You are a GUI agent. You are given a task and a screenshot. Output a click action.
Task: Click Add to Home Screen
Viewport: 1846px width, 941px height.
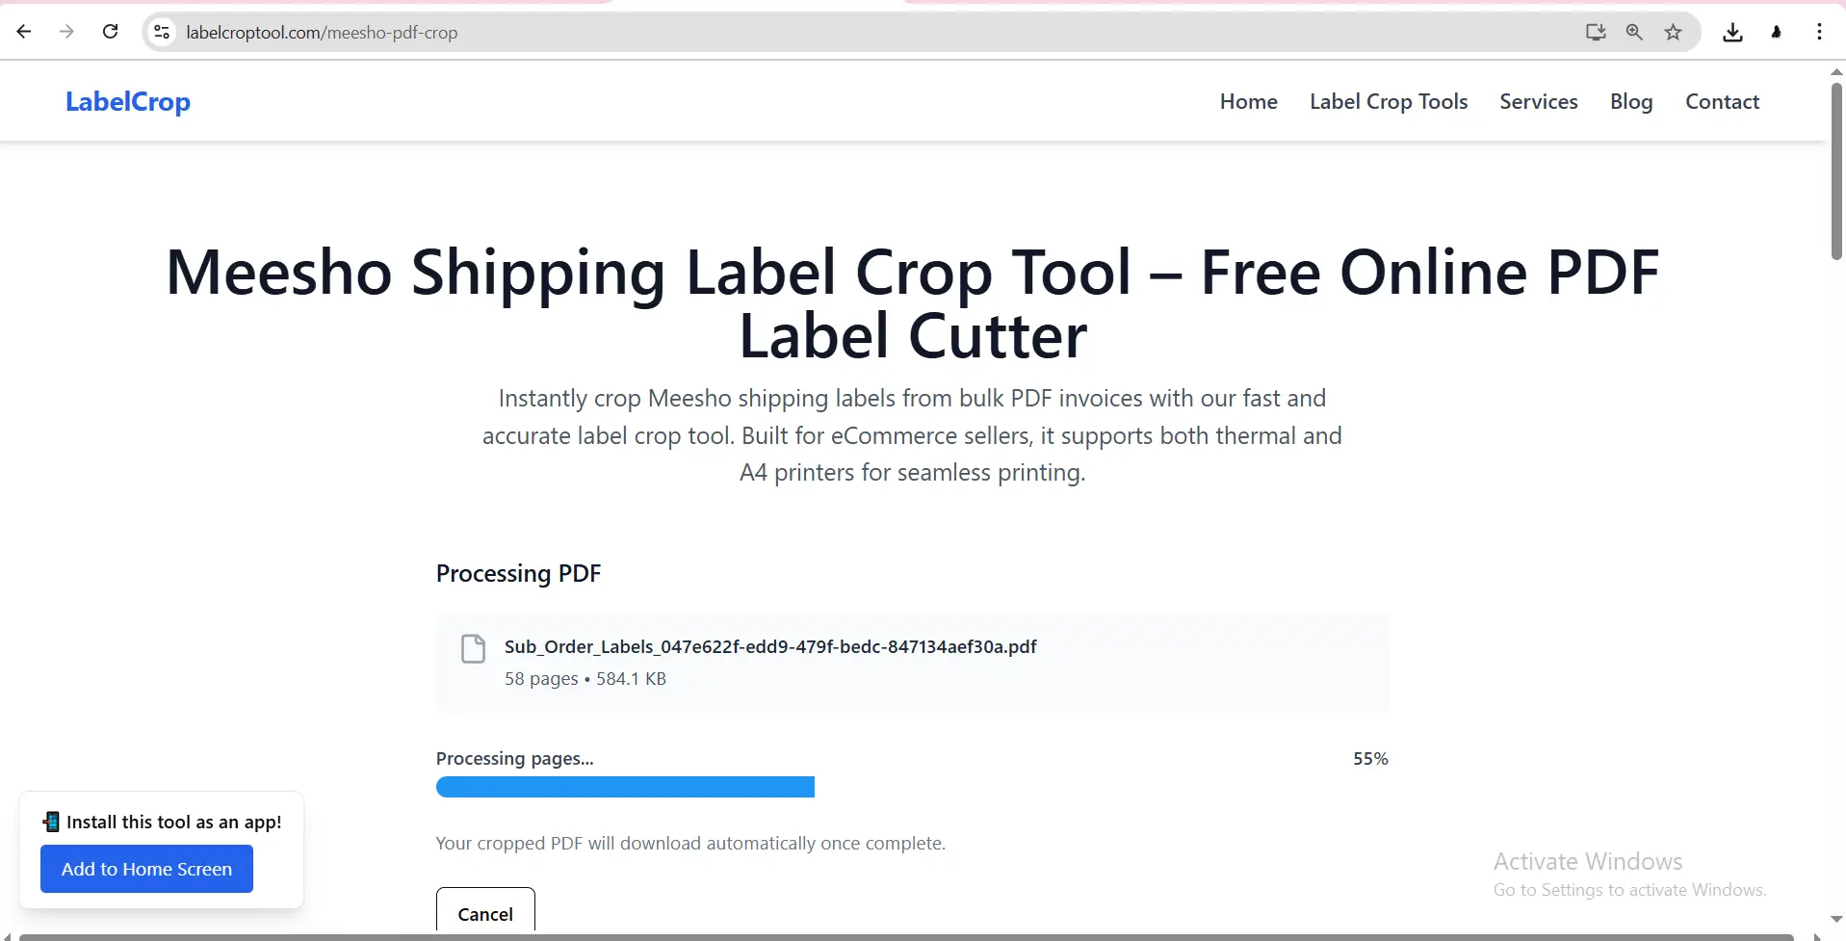pos(146,868)
